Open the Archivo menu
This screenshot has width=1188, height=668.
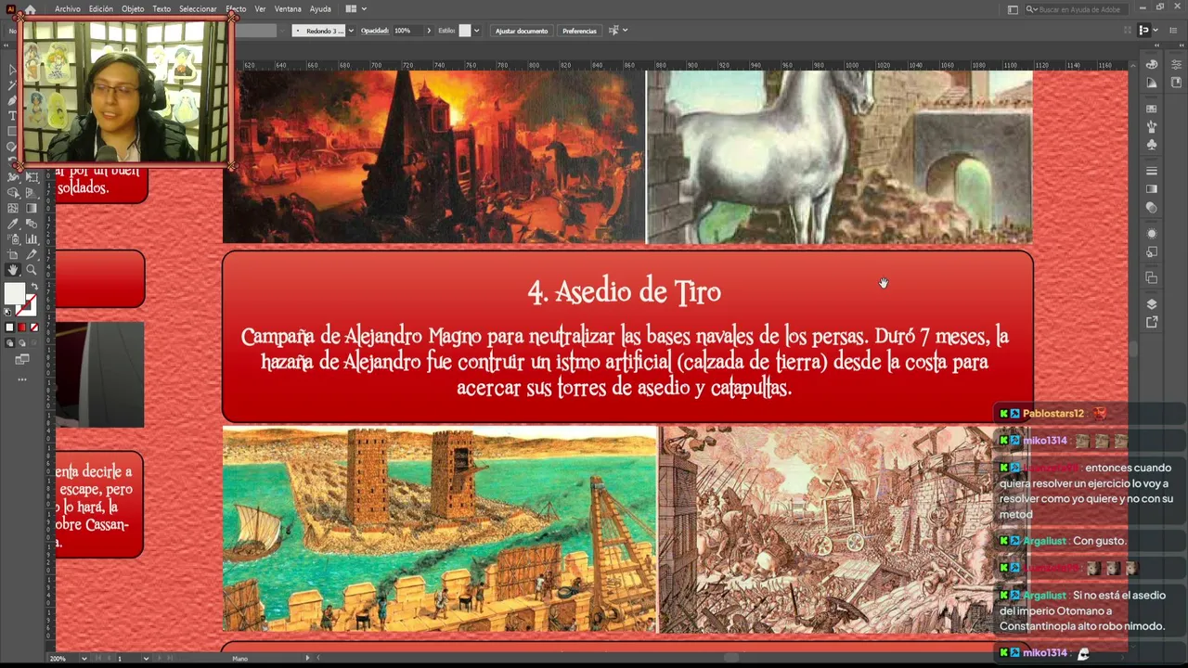68,9
